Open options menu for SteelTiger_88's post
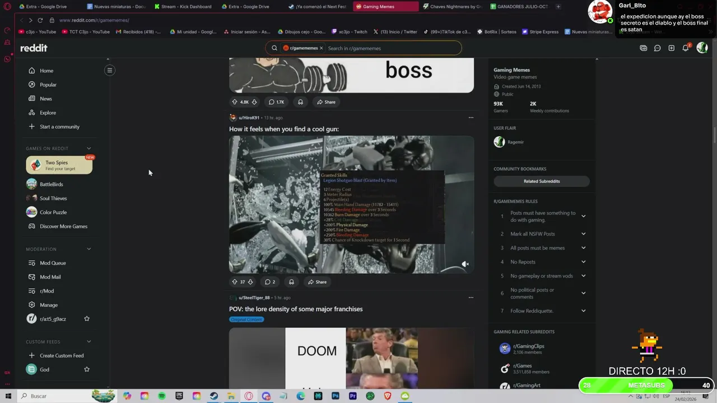 (x=471, y=298)
